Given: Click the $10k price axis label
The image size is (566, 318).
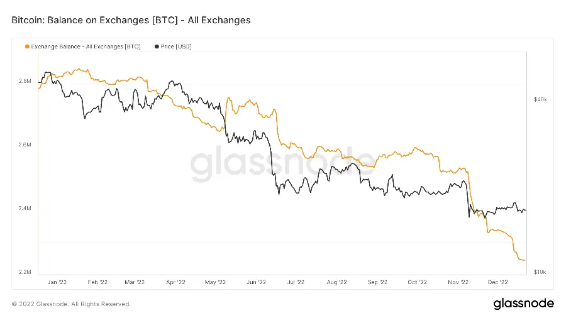Looking at the screenshot, I should tap(540, 272).
